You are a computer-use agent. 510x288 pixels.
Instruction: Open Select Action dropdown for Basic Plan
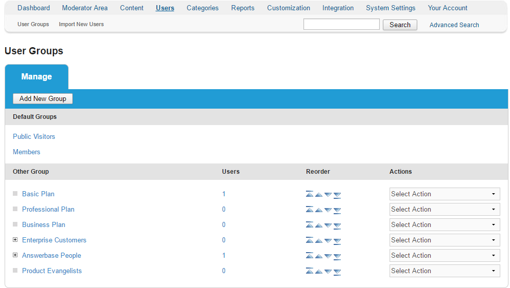444,194
